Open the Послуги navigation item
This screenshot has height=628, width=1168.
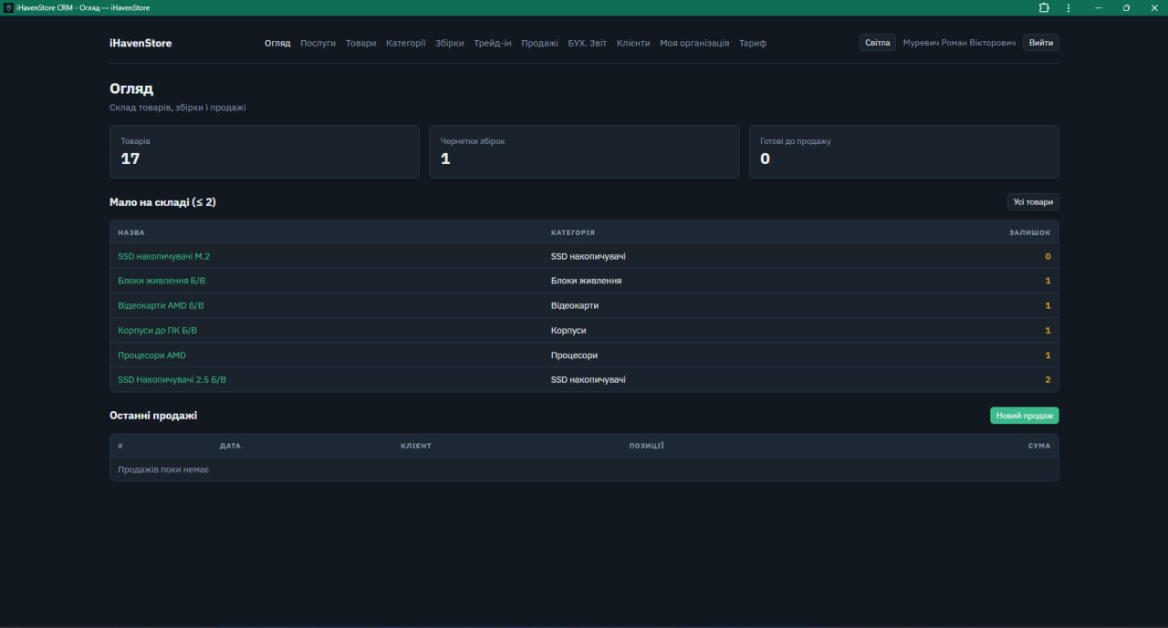[x=318, y=43]
